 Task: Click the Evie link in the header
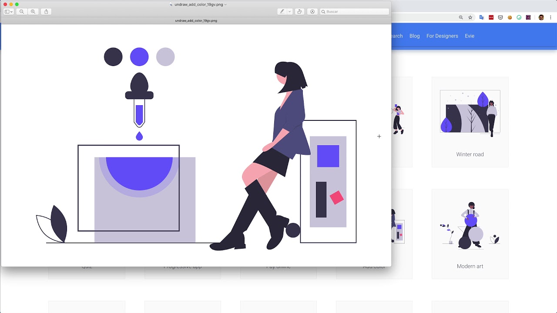click(470, 36)
